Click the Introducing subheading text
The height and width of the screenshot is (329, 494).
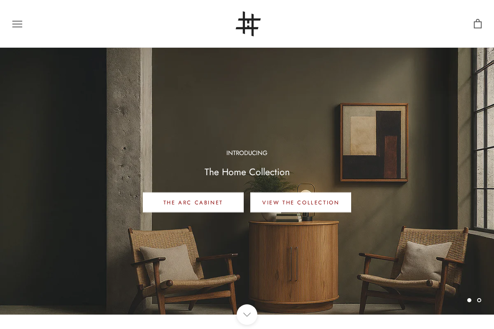(x=247, y=153)
